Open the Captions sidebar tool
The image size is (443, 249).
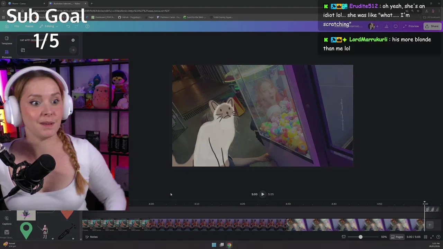(7, 220)
